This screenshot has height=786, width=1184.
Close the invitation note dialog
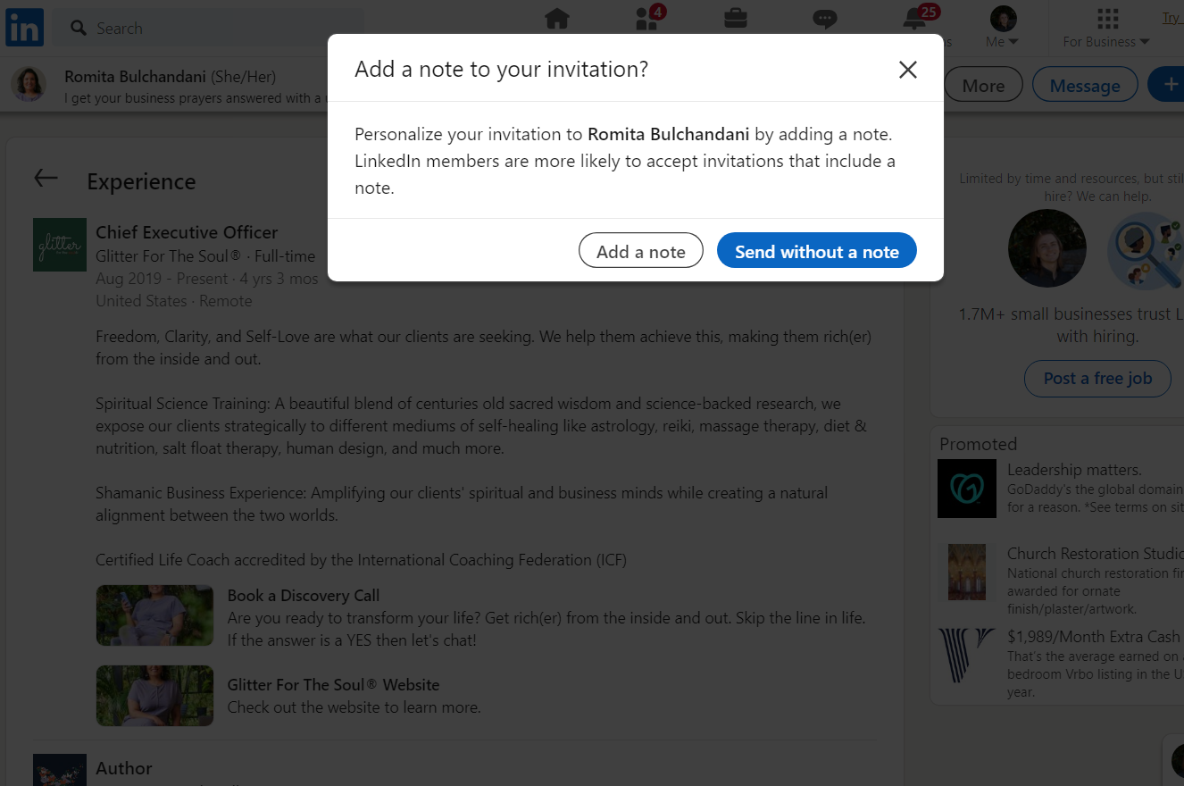pyautogui.click(x=908, y=70)
